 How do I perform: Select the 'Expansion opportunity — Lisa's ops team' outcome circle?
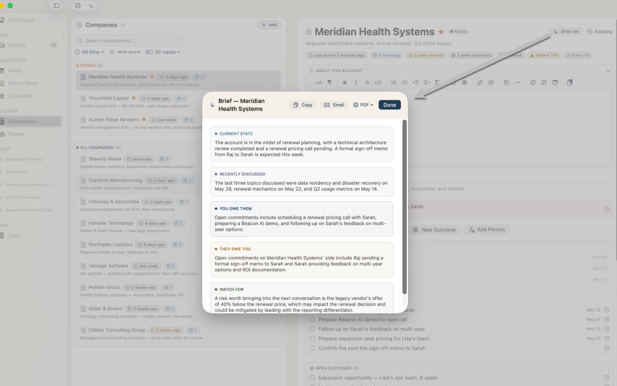click(x=313, y=378)
